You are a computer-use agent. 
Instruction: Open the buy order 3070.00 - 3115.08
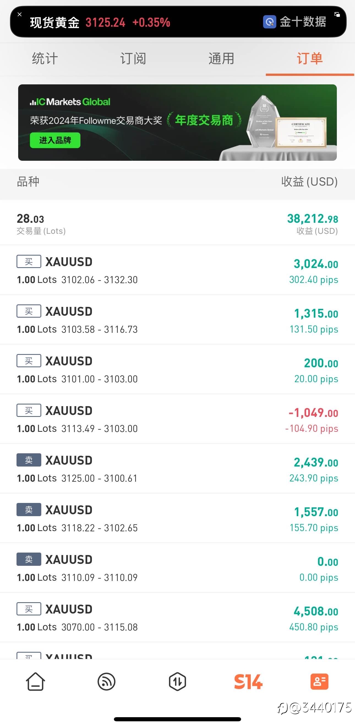click(177, 617)
